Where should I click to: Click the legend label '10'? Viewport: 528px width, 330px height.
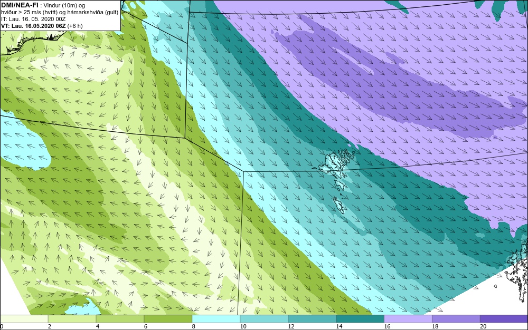pos(243,326)
